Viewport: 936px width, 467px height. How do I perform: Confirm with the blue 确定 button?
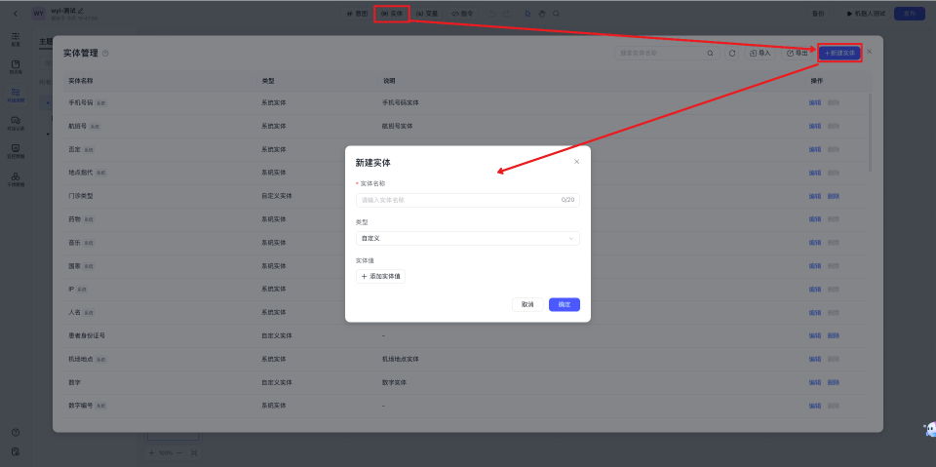click(564, 304)
